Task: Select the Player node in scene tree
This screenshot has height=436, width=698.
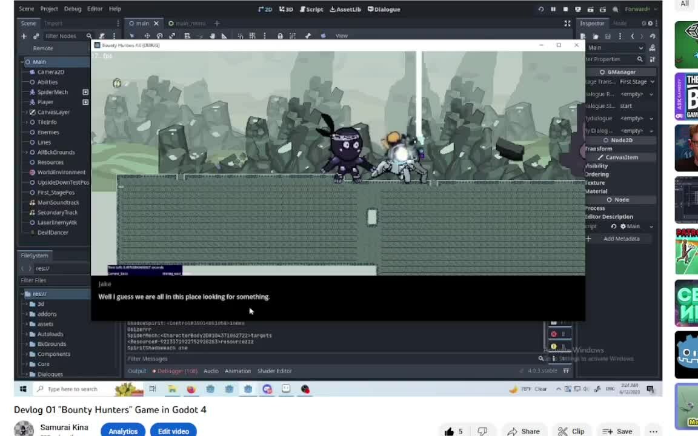Action: tap(45, 102)
